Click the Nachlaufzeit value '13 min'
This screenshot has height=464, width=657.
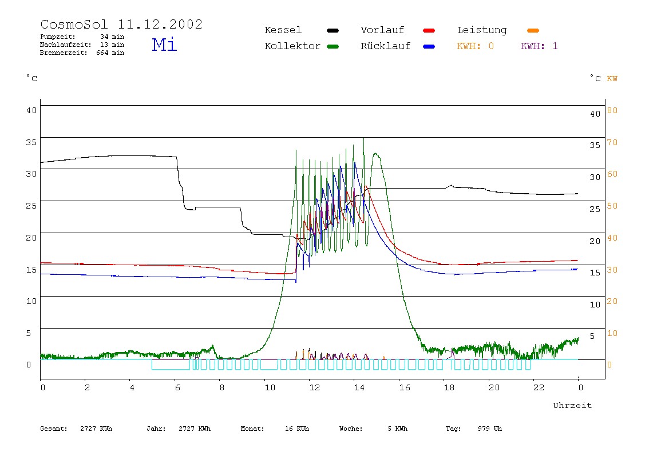(x=112, y=45)
